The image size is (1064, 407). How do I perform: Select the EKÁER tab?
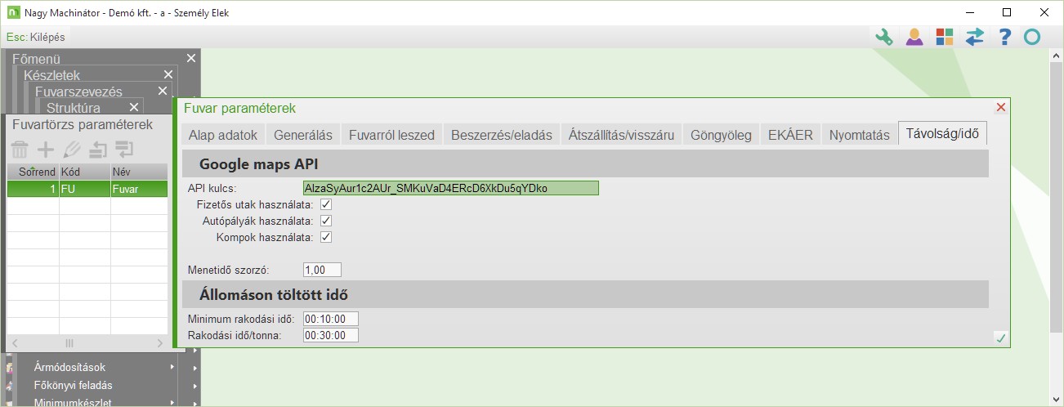(x=790, y=135)
